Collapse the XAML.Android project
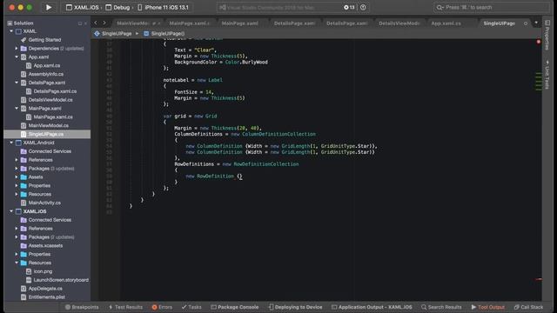 (x=11, y=143)
